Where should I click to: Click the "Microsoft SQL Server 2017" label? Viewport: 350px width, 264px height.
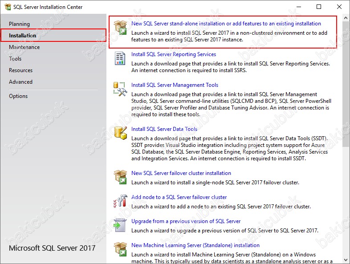(x=52, y=248)
